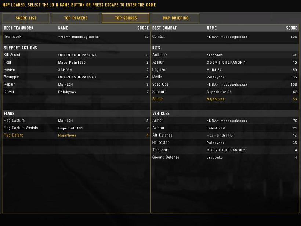
Task: Click the Spec Ops kit label
Action: pos(160,85)
